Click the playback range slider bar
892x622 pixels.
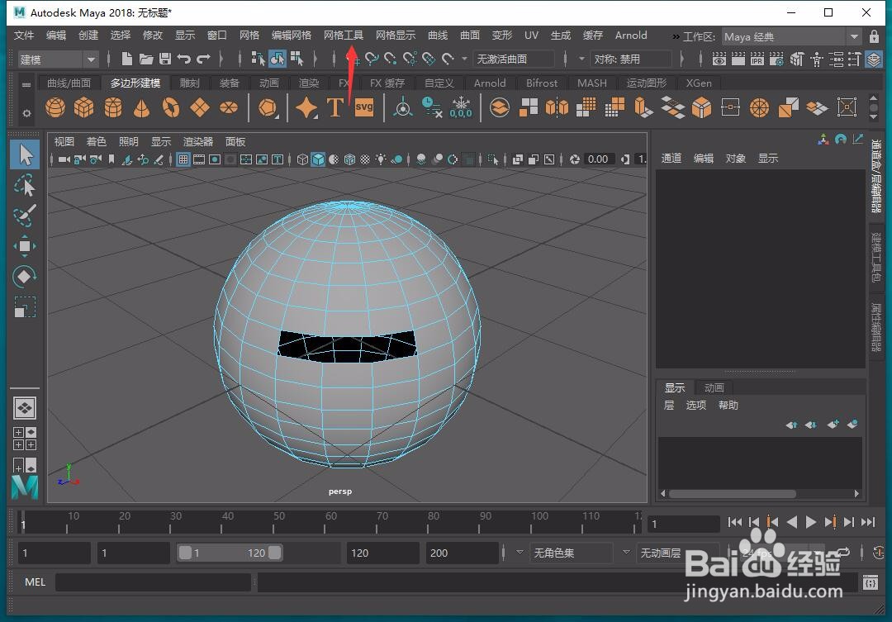[x=230, y=553]
